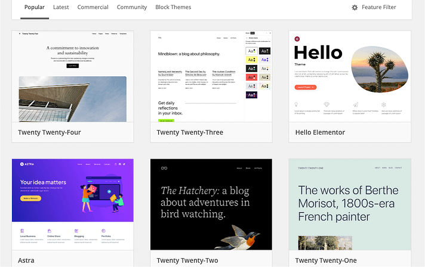Click the Astra logo in preview

coord(27,164)
